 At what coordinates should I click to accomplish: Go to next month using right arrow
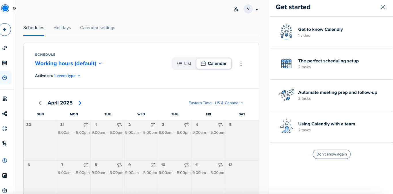pyautogui.click(x=80, y=103)
